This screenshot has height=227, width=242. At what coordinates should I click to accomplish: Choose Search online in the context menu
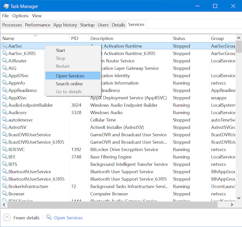pyautogui.click(x=73, y=84)
